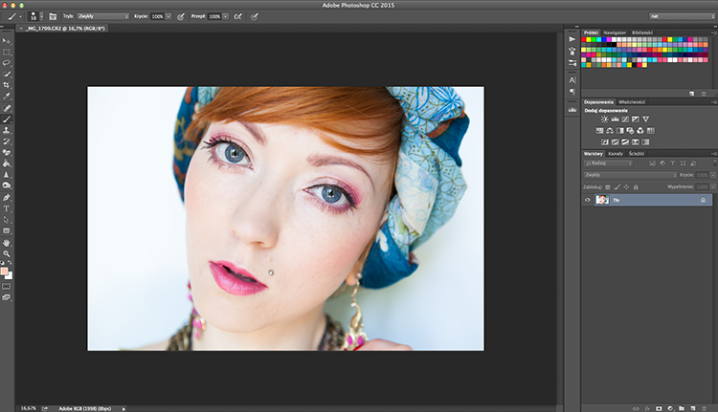Switch to the Kanały tab
Screen dimensions: 718x412
click(x=616, y=154)
